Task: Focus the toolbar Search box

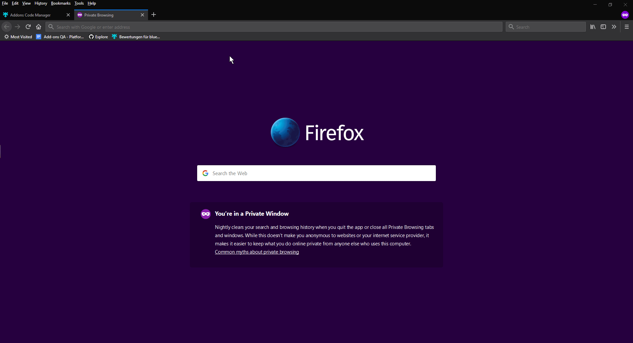Action: click(546, 27)
